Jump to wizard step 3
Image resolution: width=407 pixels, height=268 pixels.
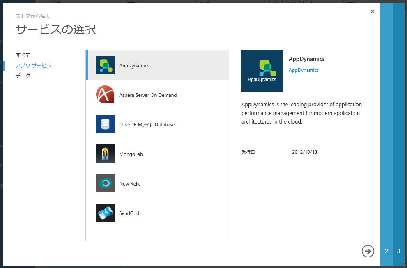click(399, 251)
